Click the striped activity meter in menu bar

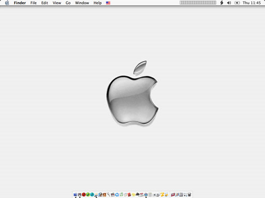(198, 3)
